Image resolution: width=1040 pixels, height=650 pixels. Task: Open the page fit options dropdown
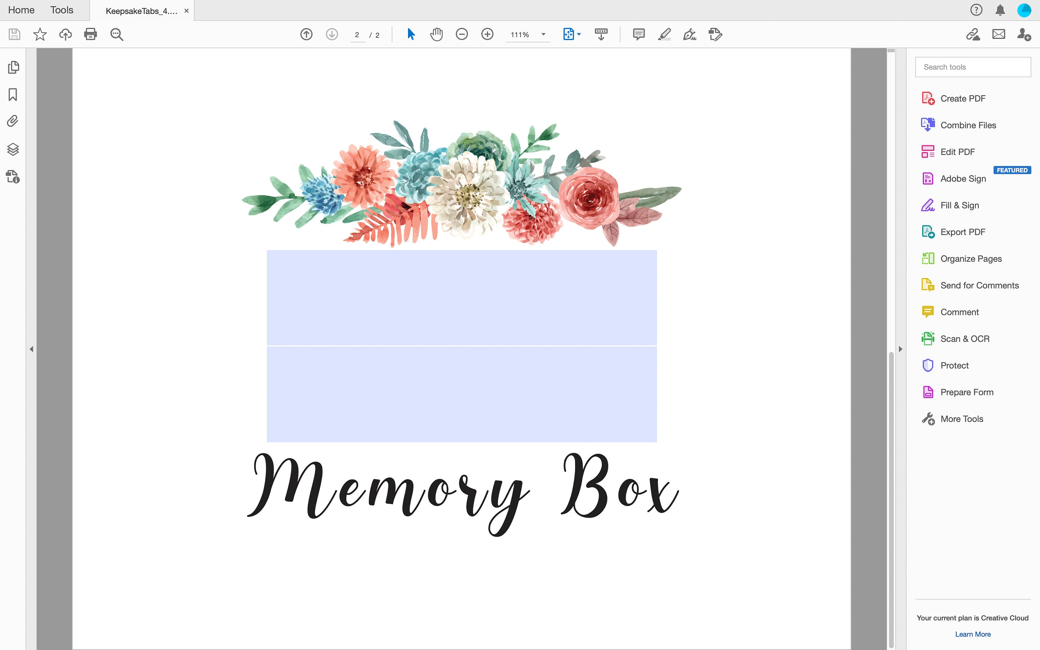pos(579,34)
